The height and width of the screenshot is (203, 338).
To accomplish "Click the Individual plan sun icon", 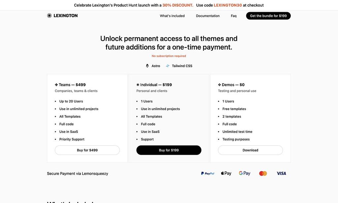I will click(138, 85).
